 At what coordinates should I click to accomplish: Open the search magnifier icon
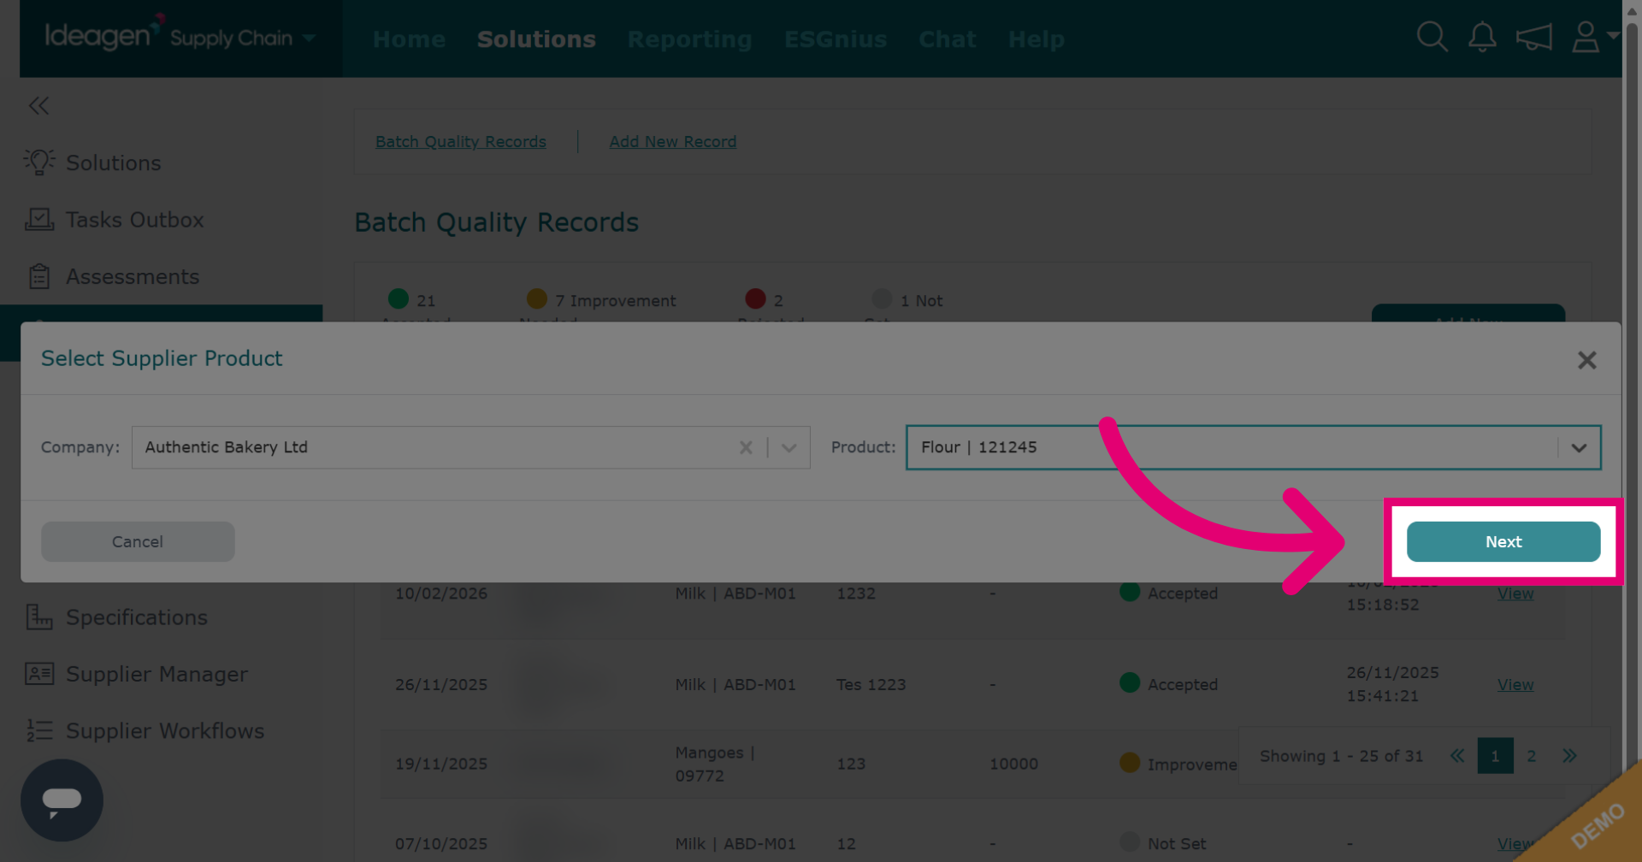click(1432, 37)
